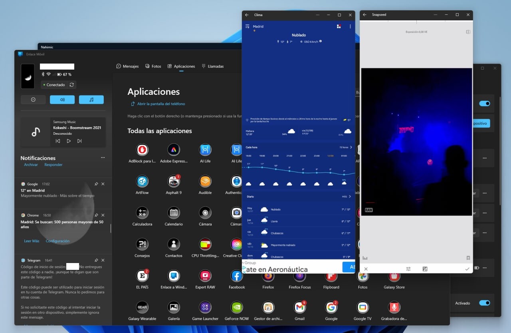
Task: Open adjustment sliders in Snapseed bottom bar
Action: [x=408, y=269]
